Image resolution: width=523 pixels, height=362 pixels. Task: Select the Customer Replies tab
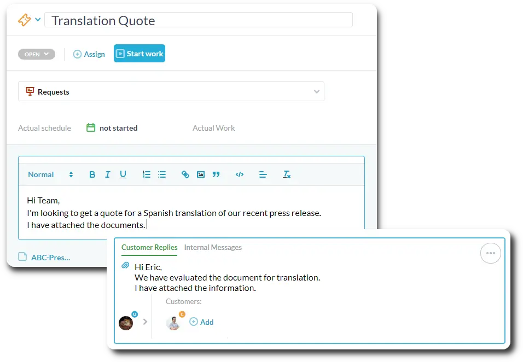coord(149,247)
